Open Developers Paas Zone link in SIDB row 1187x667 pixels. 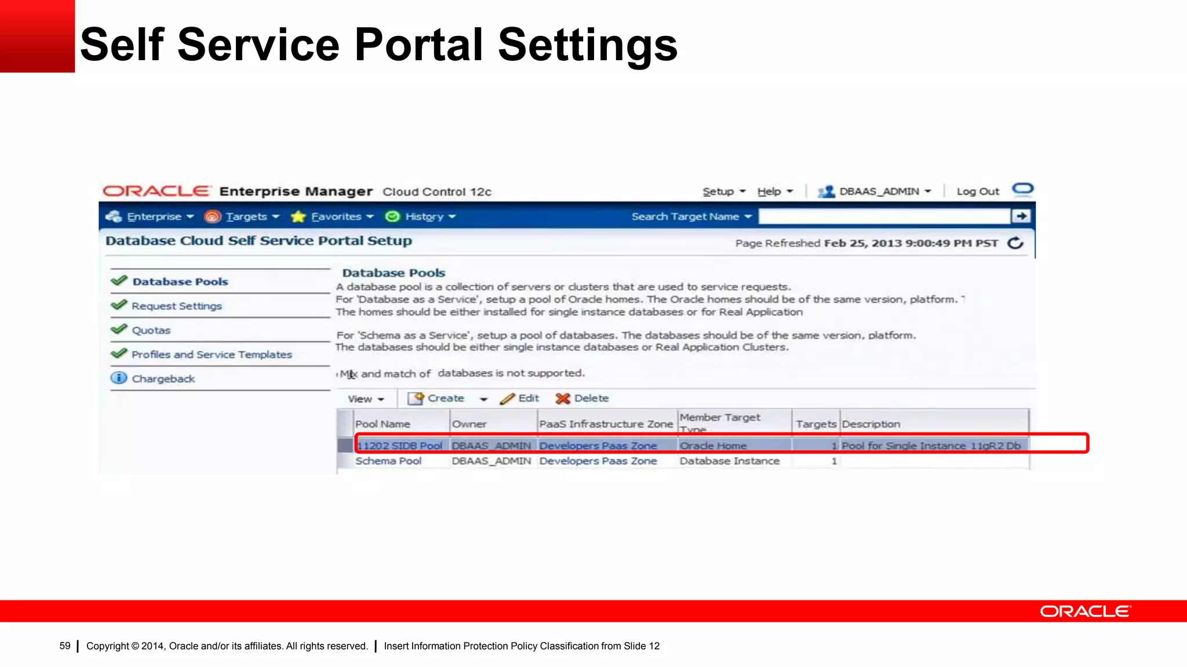click(x=598, y=446)
